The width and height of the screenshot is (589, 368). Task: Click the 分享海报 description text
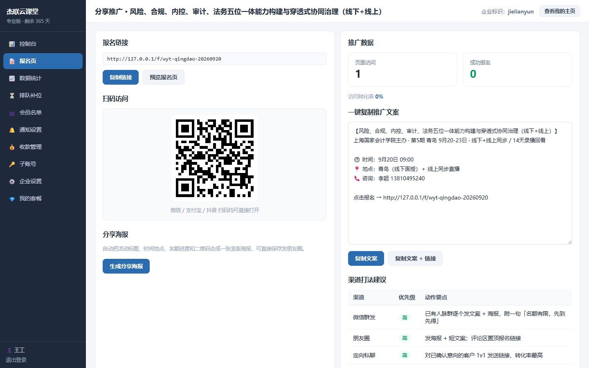click(205, 249)
